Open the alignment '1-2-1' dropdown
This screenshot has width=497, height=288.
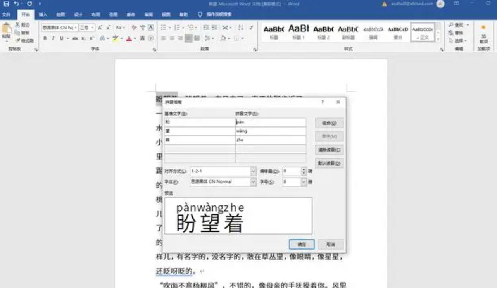coord(253,171)
